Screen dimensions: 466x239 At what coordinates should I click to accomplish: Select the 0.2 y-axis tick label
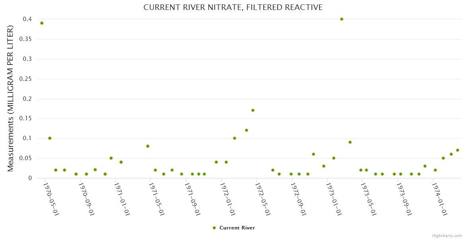point(27,99)
